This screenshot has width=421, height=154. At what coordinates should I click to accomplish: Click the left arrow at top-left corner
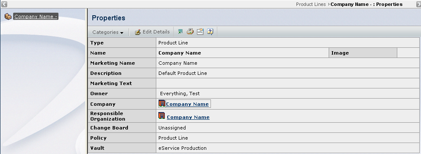coord(4,4)
